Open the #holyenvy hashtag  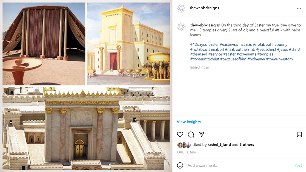click(256, 59)
